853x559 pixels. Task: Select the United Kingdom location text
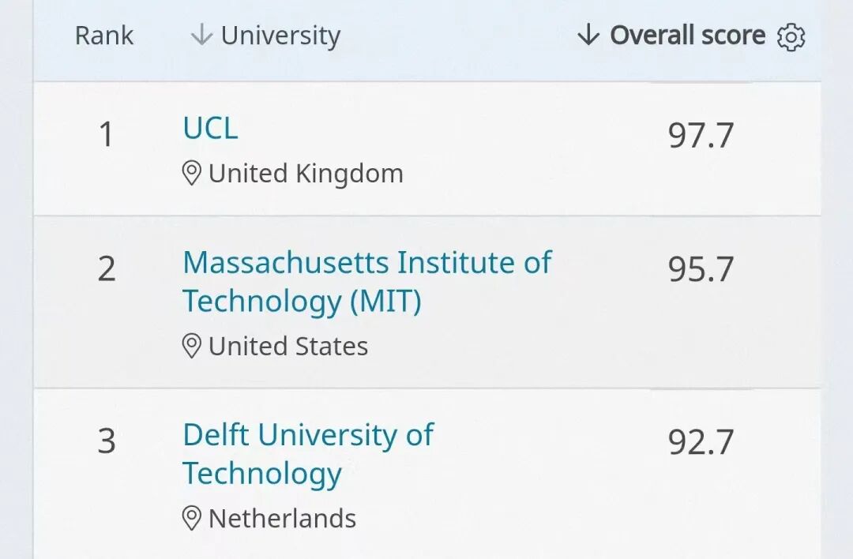tap(306, 174)
